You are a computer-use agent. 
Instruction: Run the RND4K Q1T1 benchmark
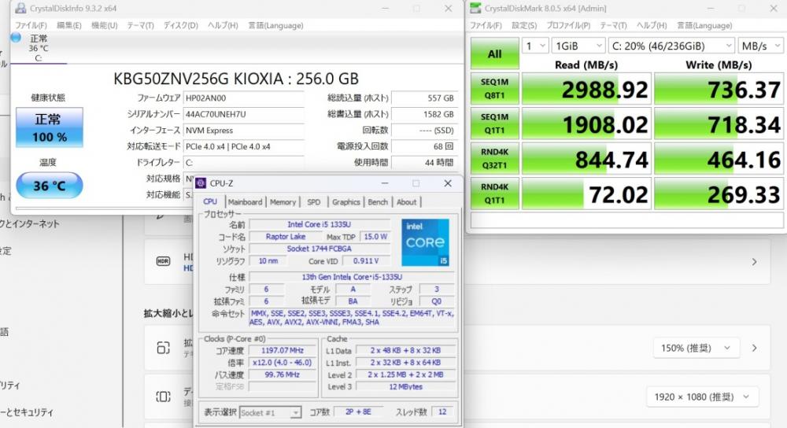(494, 194)
